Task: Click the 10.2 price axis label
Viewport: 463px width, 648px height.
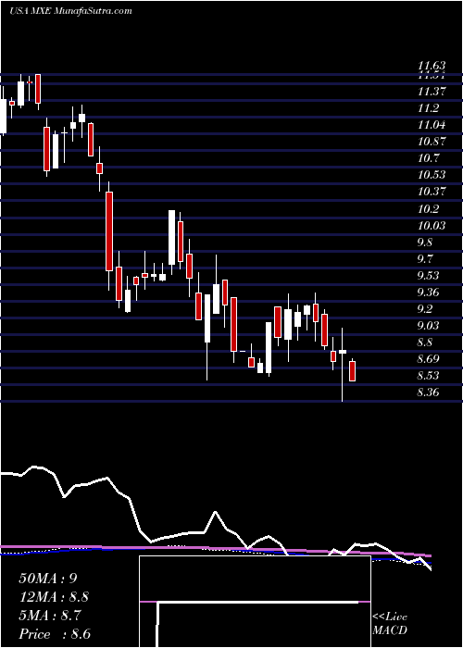Action: 428,208
